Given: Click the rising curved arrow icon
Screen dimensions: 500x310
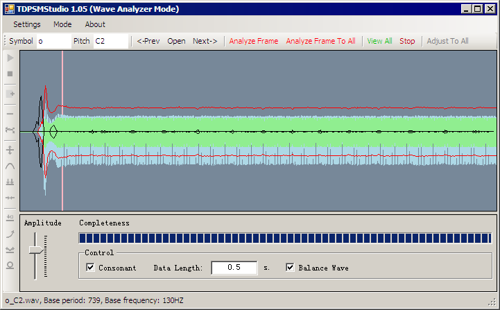Looking at the screenshot, I should [10, 234].
